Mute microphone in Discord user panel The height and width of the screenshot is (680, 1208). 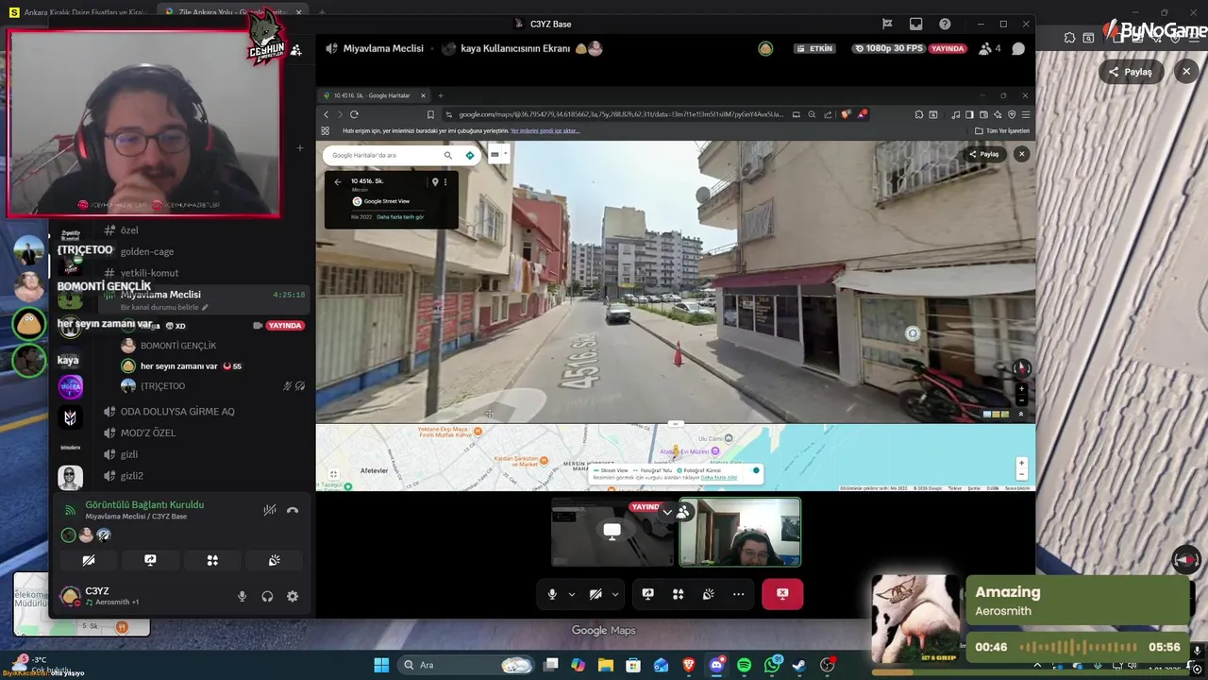coord(242,596)
